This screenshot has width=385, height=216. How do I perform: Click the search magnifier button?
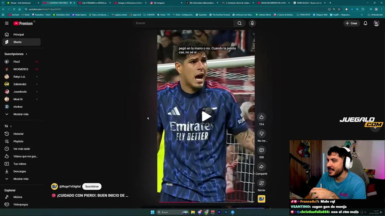coord(239,23)
